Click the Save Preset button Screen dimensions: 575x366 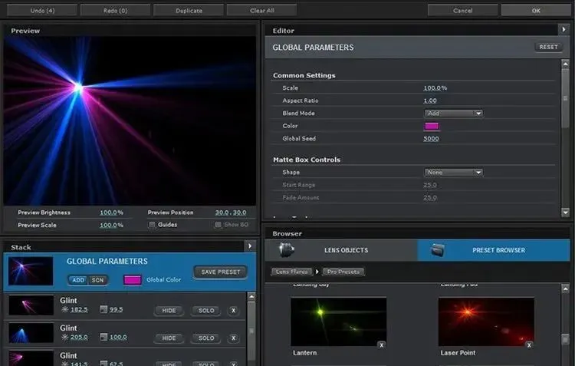220,272
